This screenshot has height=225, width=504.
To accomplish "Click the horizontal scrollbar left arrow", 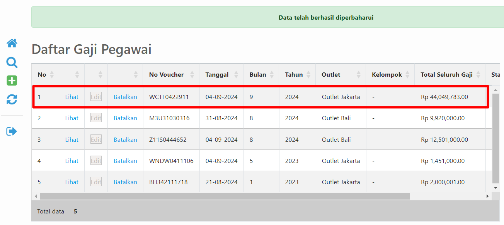I will tap(36, 196).
